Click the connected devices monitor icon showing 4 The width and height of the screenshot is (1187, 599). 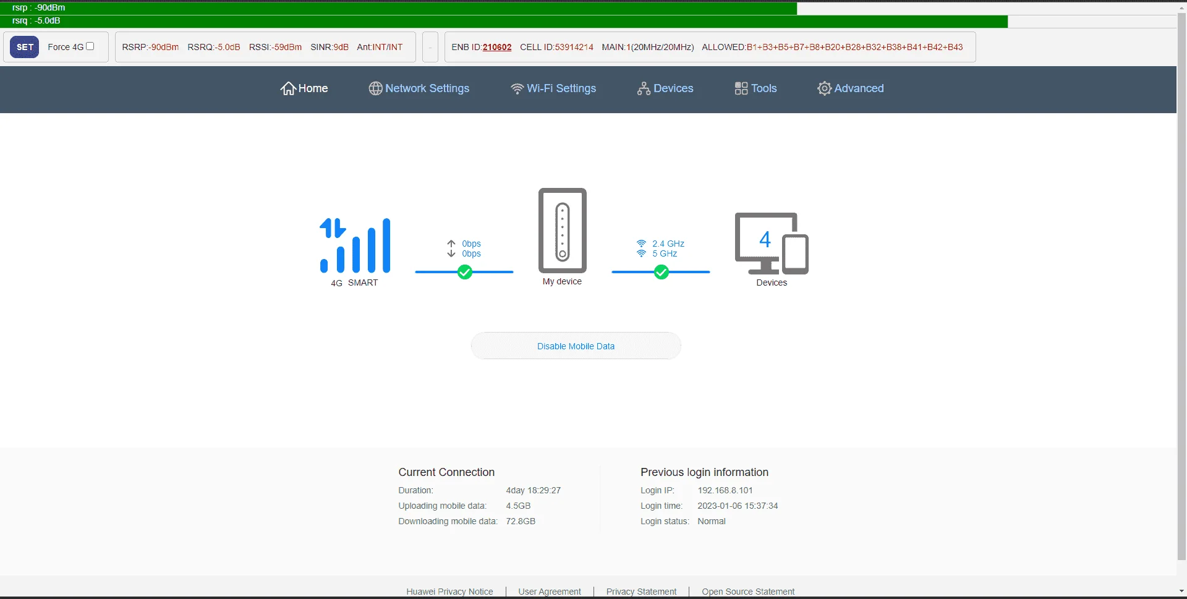[772, 244]
